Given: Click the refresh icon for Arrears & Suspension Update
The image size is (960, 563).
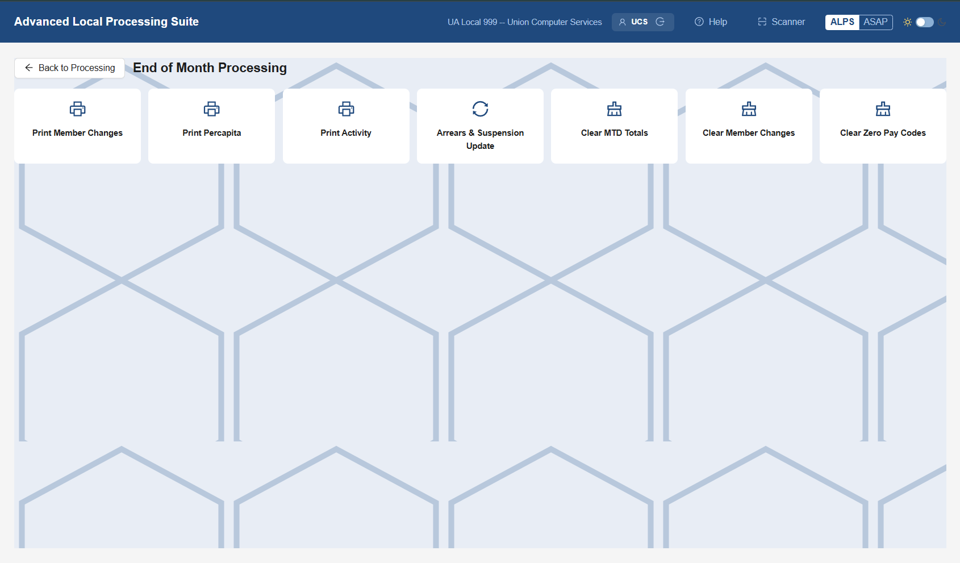Looking at the screenshot, I should click(x=480, y=109).
